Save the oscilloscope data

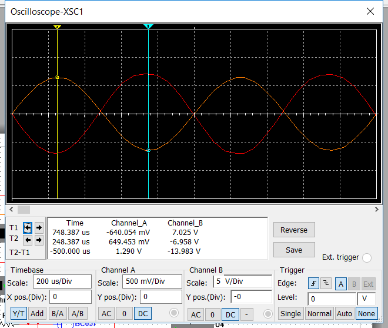(294, 250)
